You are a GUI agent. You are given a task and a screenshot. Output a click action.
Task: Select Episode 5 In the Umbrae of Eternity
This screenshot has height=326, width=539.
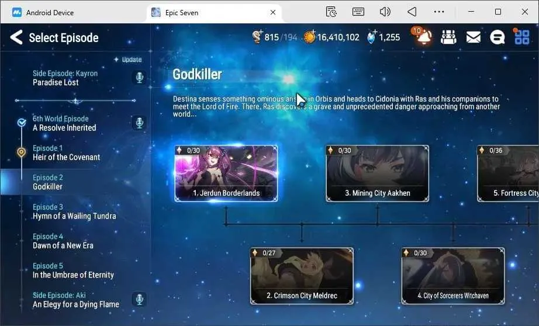[x=73, y=270]
